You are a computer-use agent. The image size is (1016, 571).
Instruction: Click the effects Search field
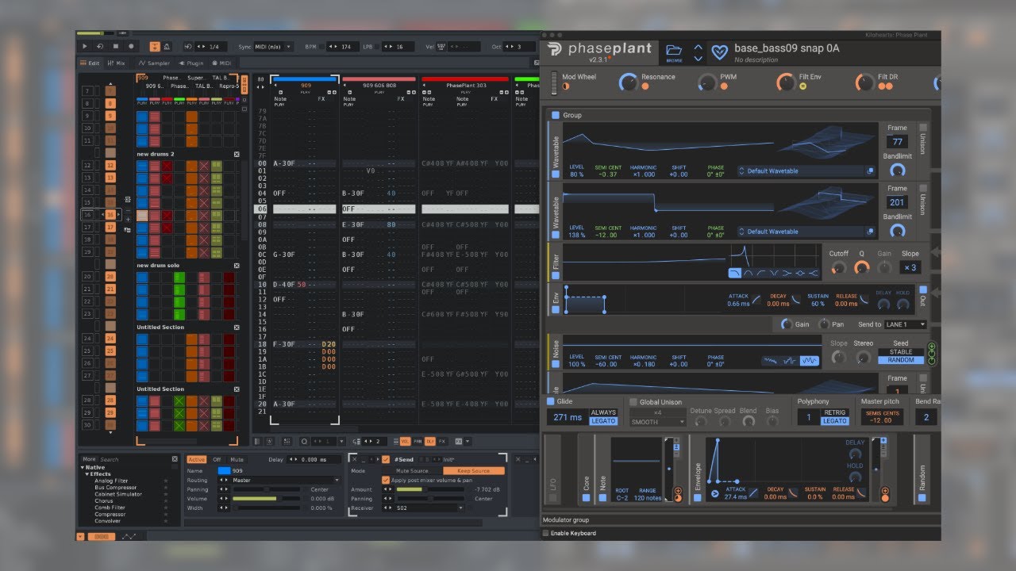click(135, 459)
